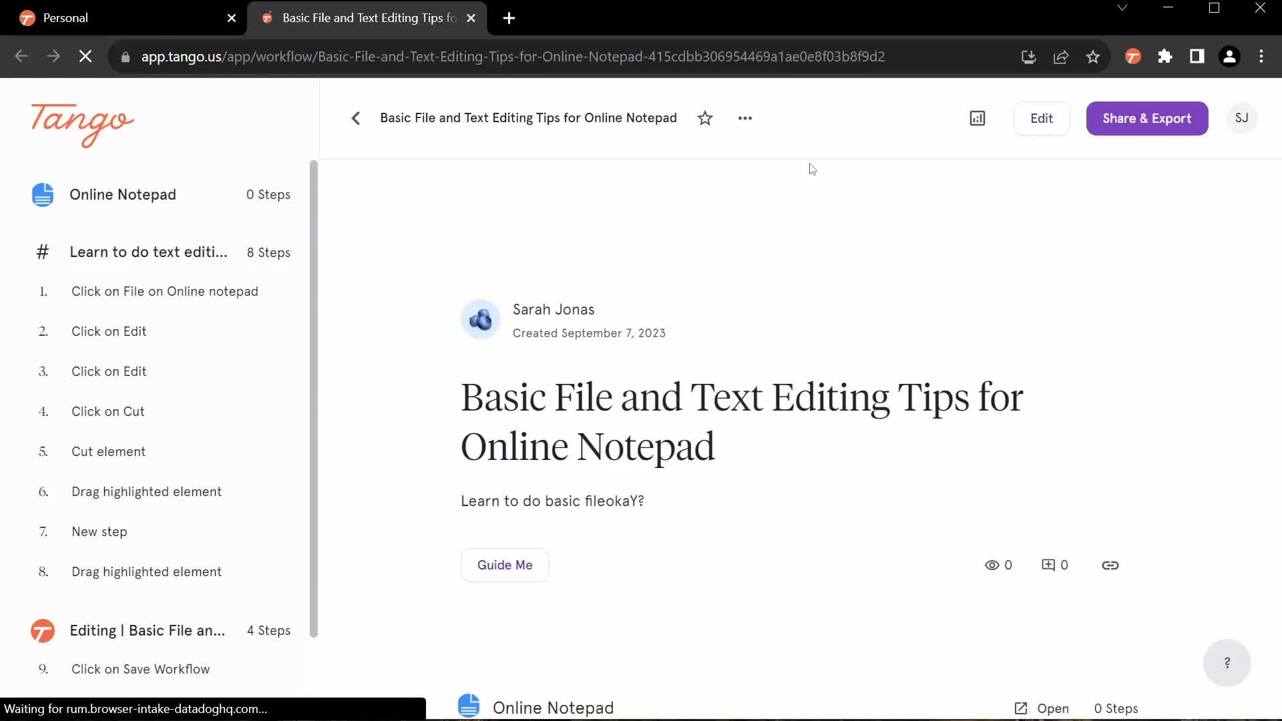Open the Chrome three-dot menu

click(x=1261, y=57)
